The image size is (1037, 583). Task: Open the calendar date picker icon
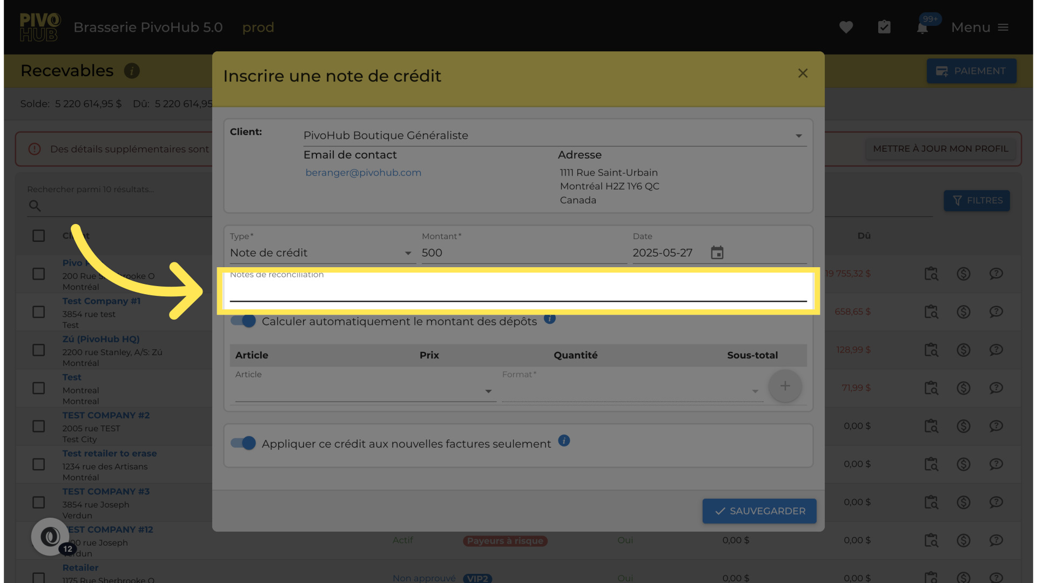(x=717, y=253)
